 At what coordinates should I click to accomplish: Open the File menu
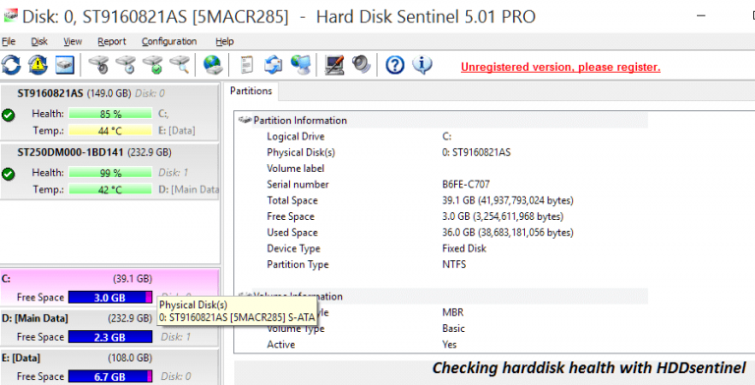point(9,41)
